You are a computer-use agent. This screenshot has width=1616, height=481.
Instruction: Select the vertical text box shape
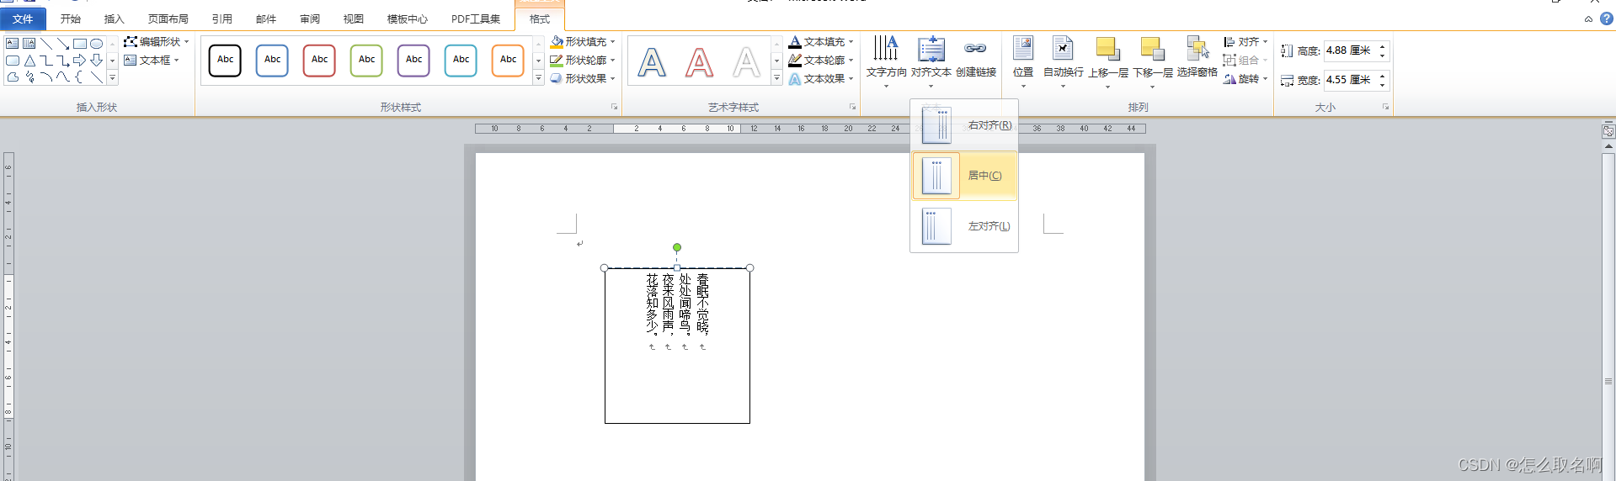point(29,43)
